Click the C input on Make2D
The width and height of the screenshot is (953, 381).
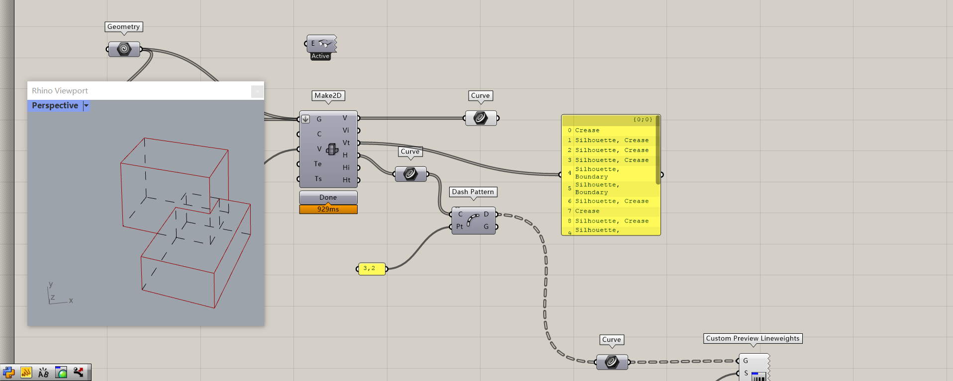[x=319, y=134]
